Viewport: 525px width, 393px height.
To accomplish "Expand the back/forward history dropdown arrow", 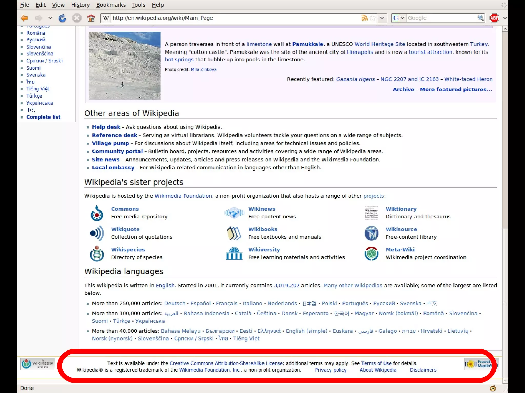I will [50, 18].
